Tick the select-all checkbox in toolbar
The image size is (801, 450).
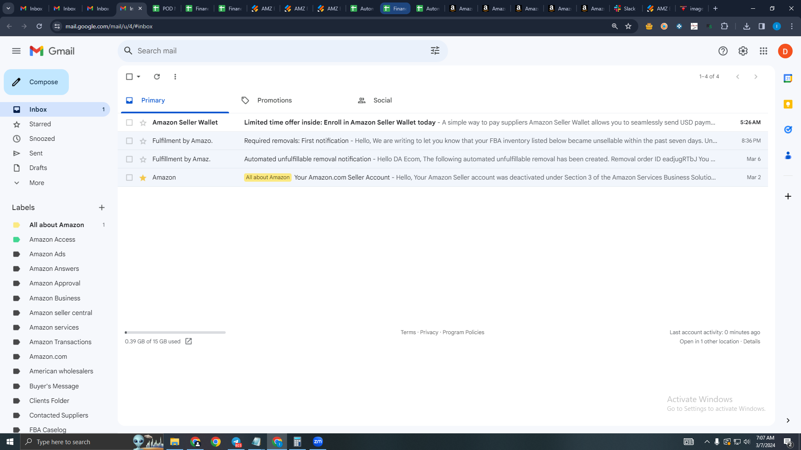click(129, 77)
